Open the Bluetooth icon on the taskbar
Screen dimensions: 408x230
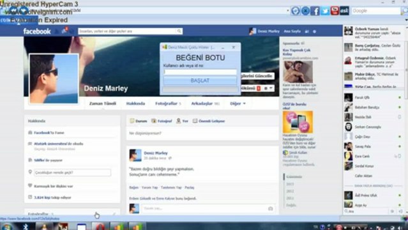[x=26, y=227]
